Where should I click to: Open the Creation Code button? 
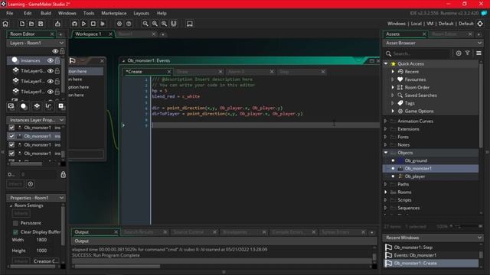click(x=46, y=261)
